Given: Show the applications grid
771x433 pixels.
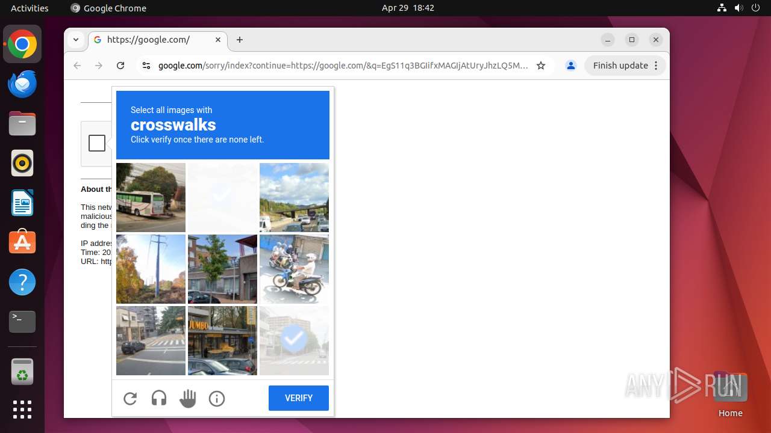Looking at the screenshot, I should (22, 410).
